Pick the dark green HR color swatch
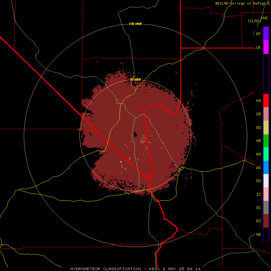The image size is (271, 271). [266, 141]
